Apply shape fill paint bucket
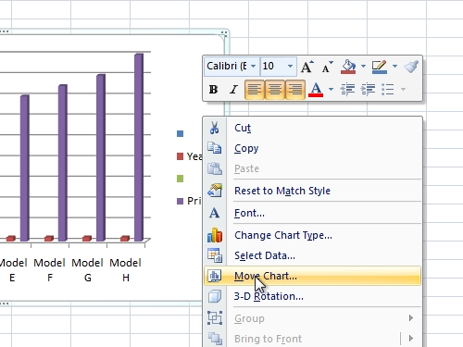Viewport: 463px width, 347px height. coord(348,67)
